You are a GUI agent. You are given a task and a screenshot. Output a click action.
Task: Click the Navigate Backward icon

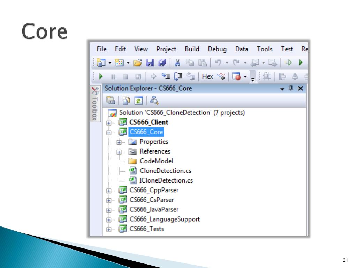[255, 62]
